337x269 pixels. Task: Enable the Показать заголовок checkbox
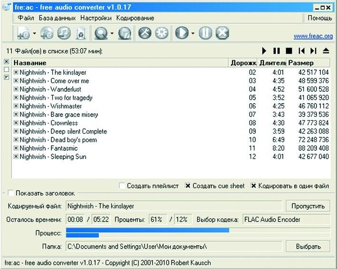tap(11, 193)
